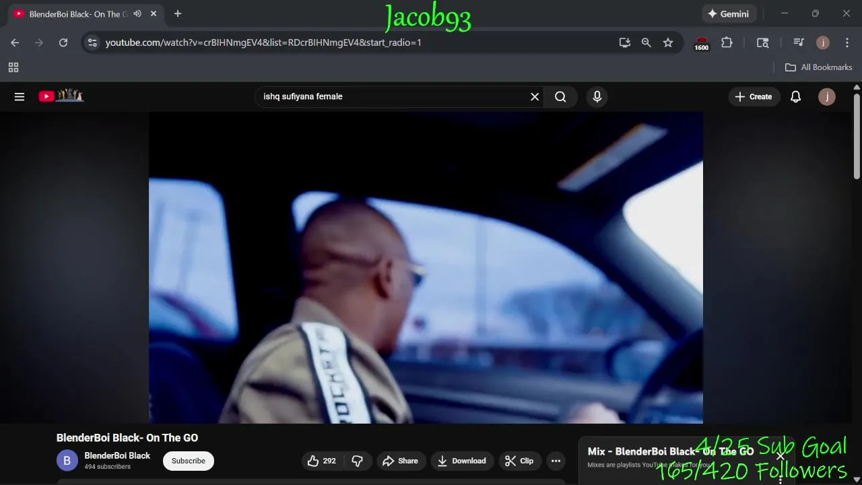Open Extensions puzzle icon

tap(727, 42)
